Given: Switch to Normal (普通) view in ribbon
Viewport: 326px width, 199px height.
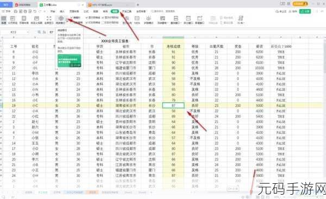Looking at the screenshot, I should coord(4,20).
